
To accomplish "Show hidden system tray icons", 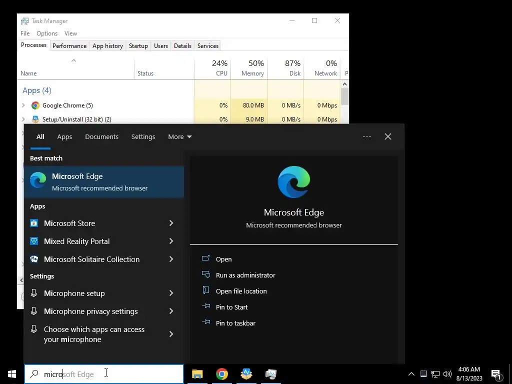I will coord(411,374).
